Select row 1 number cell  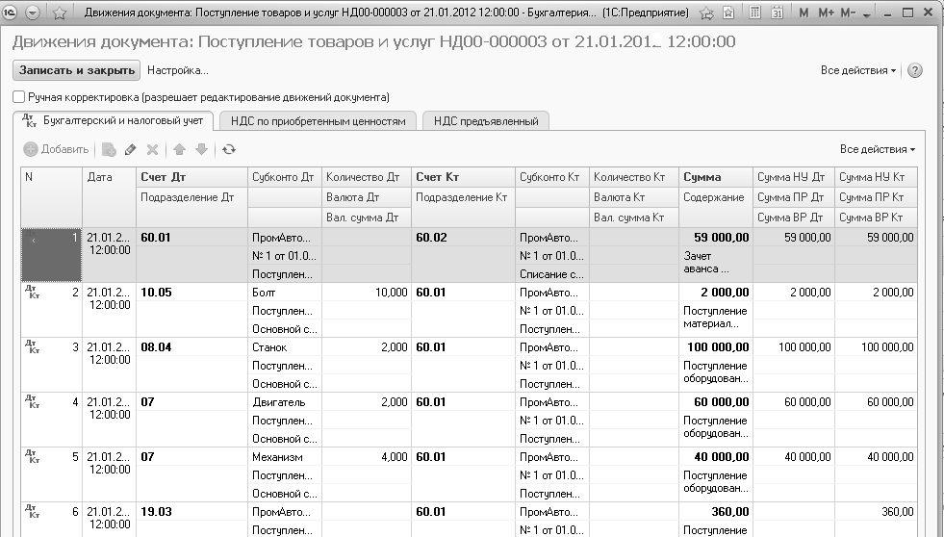click(x=51, y=255)
